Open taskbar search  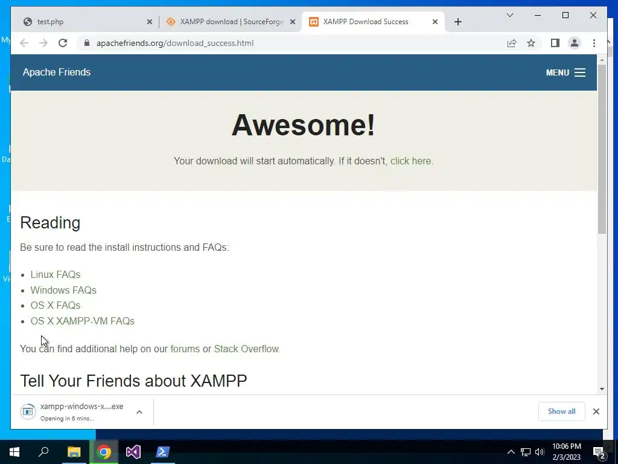tap(43, 452)
